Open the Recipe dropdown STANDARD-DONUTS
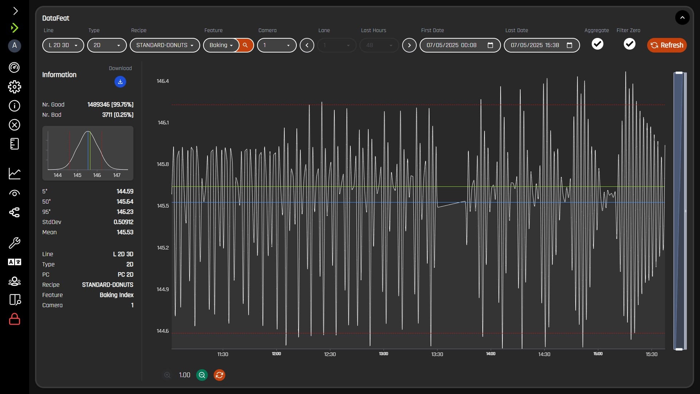The height and width of the screenshot is (394, 700). [x=165, y=45]
